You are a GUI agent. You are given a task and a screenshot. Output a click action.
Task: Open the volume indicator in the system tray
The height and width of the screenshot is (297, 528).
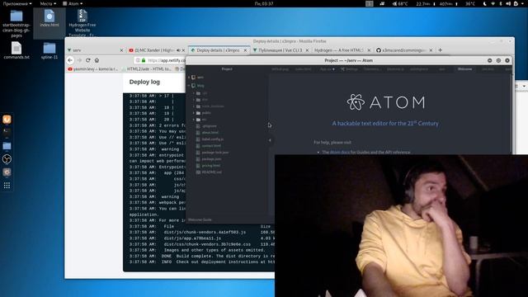click(508, 3)
